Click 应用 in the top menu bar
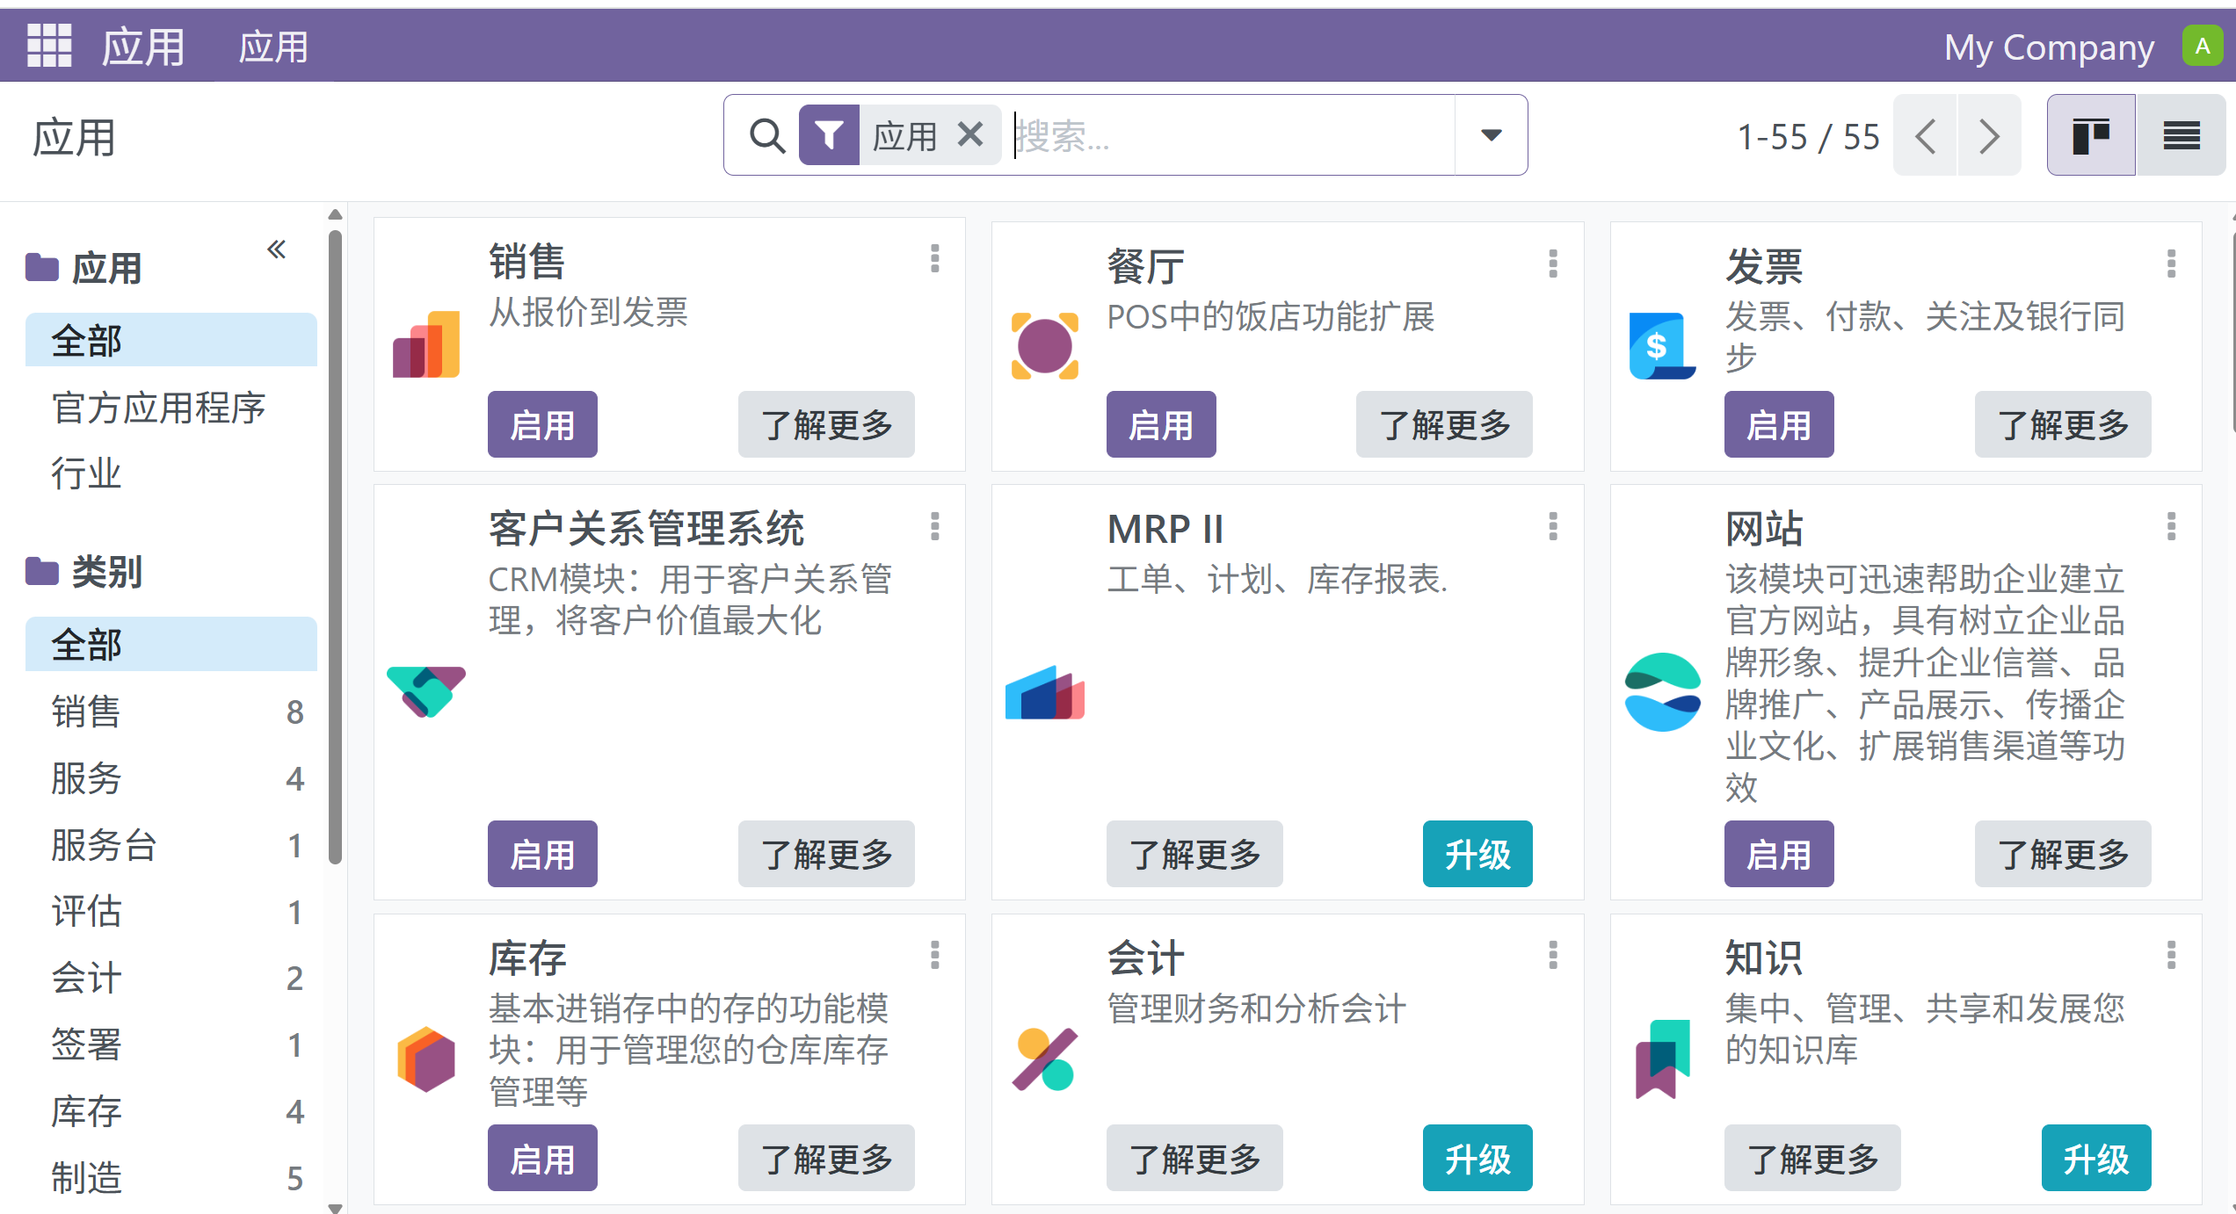This screenshot has height=1214, width=2236. tap(273, 47)
